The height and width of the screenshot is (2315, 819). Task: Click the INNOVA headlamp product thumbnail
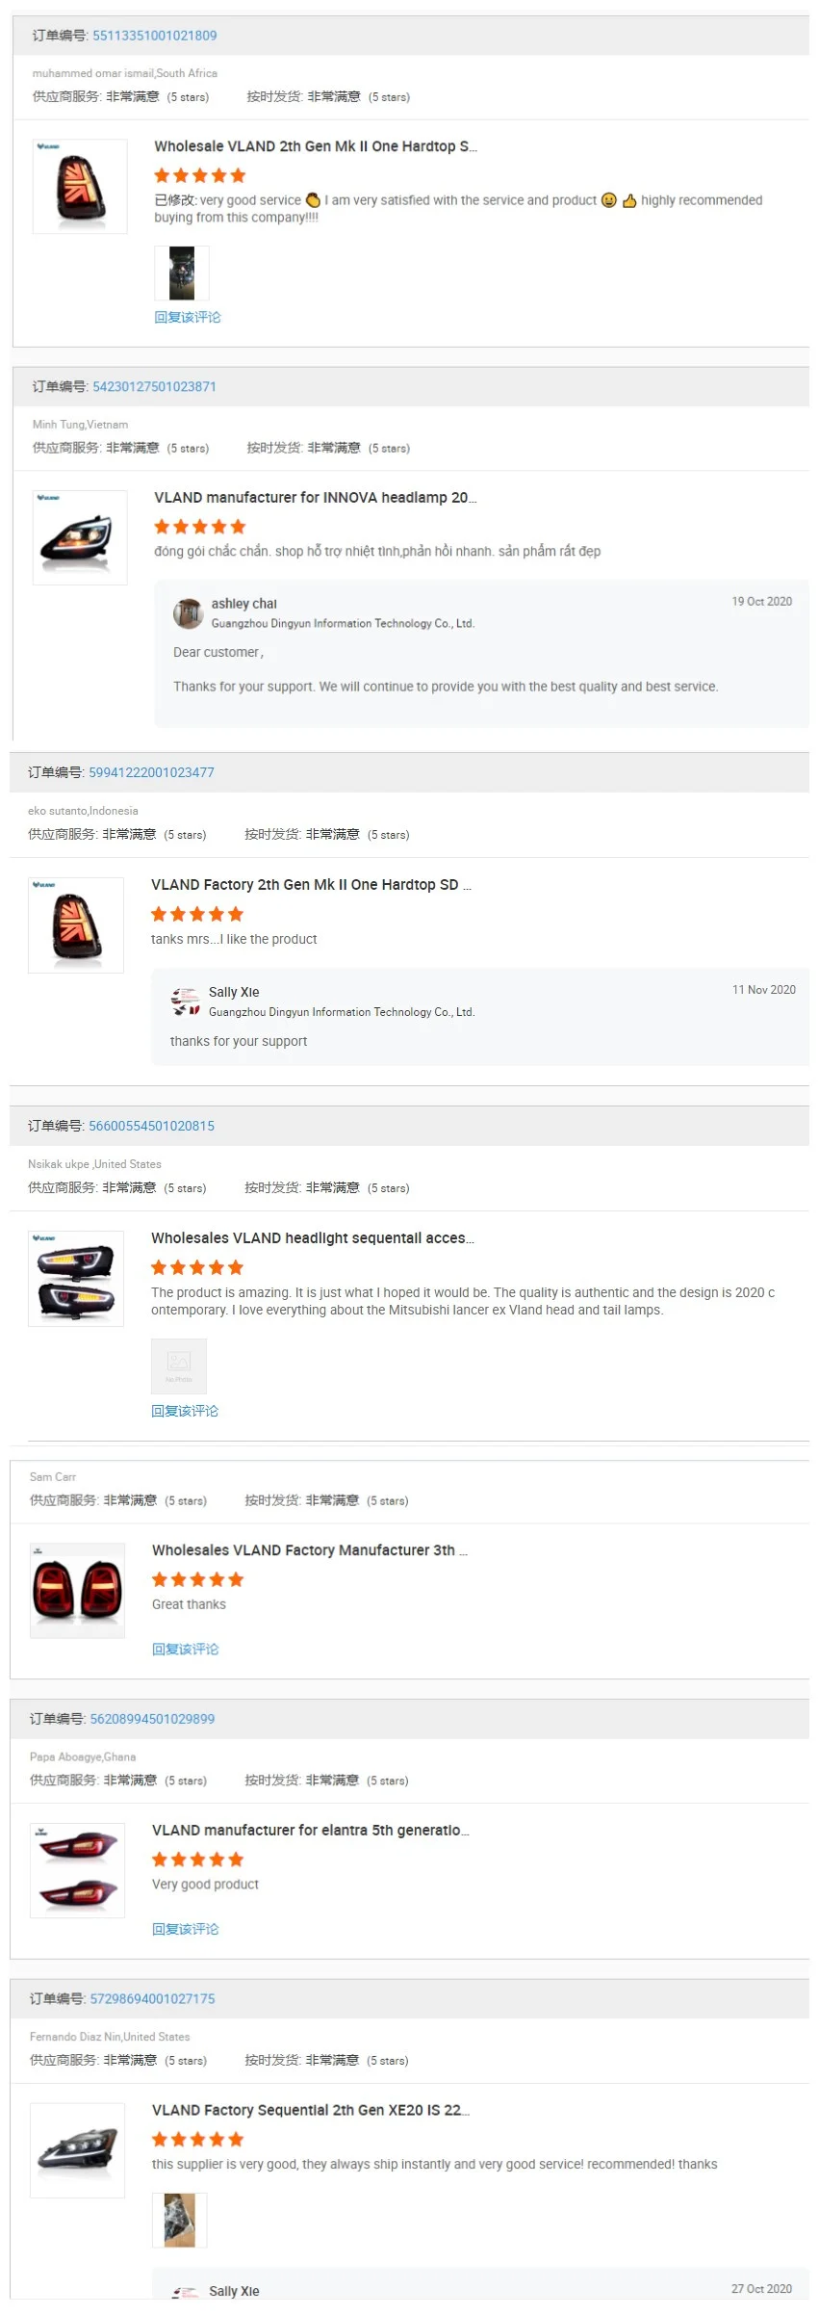[x=80, y=538]
